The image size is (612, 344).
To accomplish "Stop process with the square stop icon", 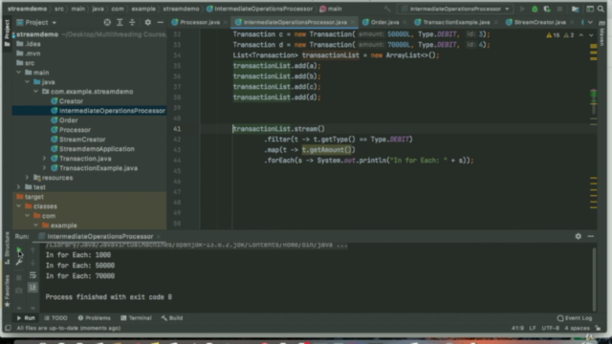I will coord(19,278).
